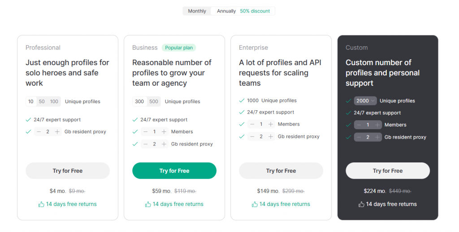Click plus icon for Professional Gb resident proxy

pyautogui.click(x=57, y=132)
